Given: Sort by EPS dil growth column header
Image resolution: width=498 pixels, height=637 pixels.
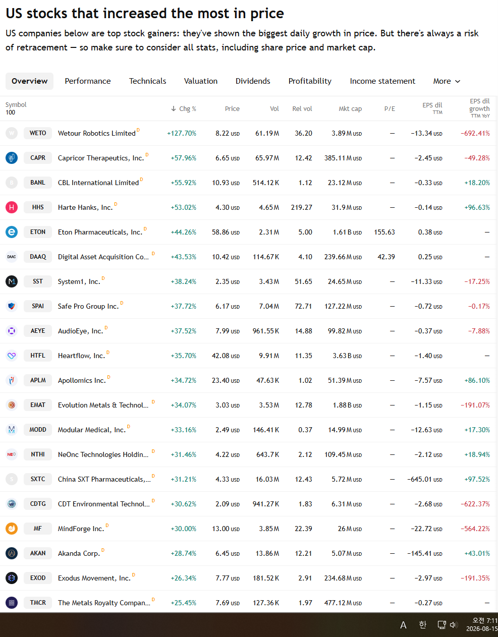Looking at the screenshot, I should coord(480,108).
